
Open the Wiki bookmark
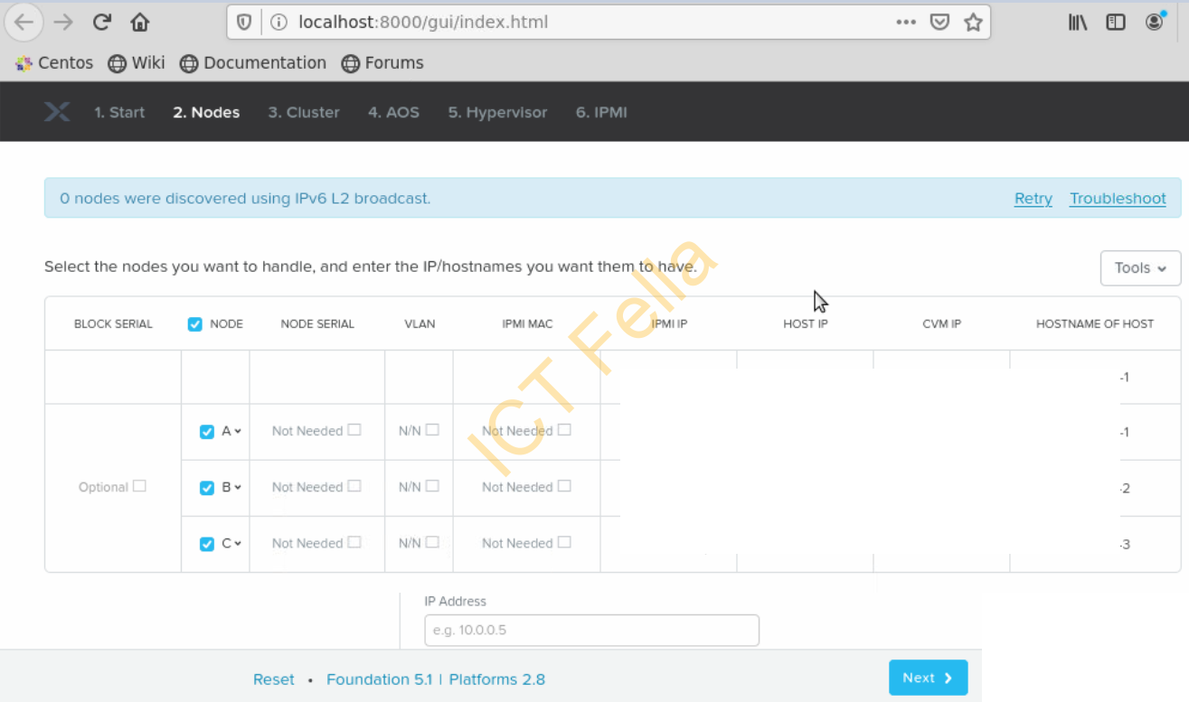(x=137, y=63)
